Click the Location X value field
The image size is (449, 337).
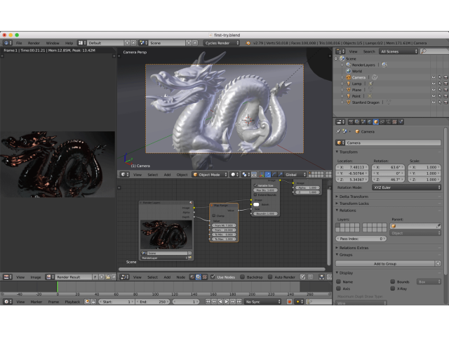pos(352,167)
